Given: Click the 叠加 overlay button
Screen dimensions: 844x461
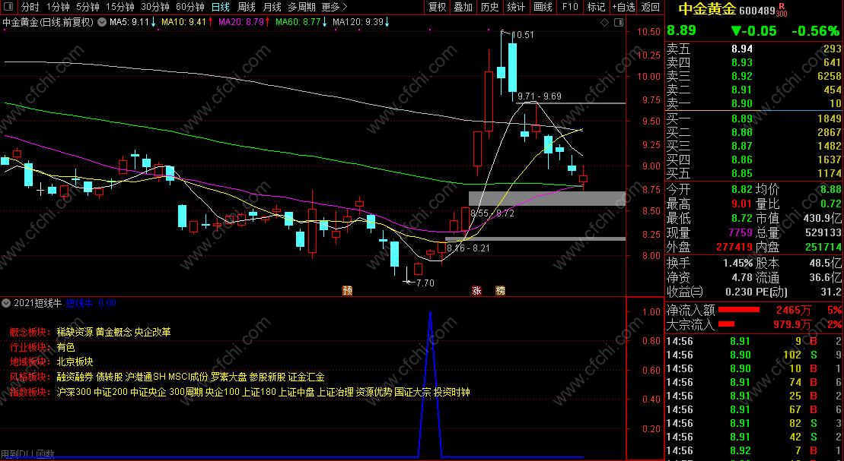Looking at the screenshot, I should pyautogui.click(x=463, y=7).
